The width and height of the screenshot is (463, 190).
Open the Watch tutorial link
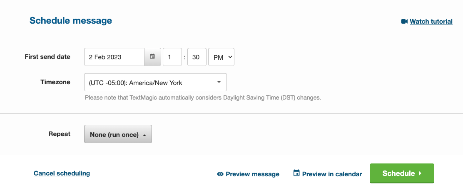pos(431,21)
